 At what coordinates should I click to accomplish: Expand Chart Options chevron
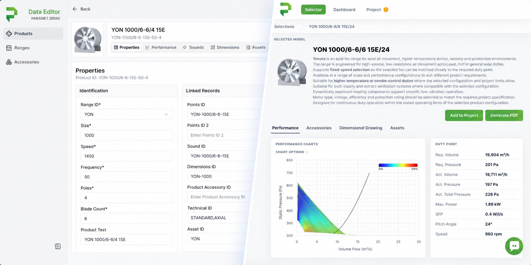[x=307, y=152]
